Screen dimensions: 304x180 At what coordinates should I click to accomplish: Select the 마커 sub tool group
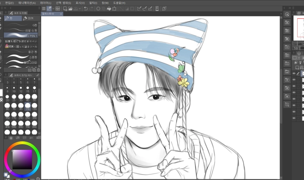pyautogui.click(x=28, y=18)
